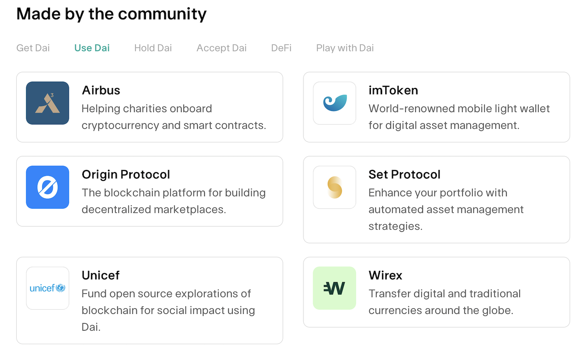This screenshot has height=348, width=582.
Task: Click the Unicef card description text
Action: point(168,310)
